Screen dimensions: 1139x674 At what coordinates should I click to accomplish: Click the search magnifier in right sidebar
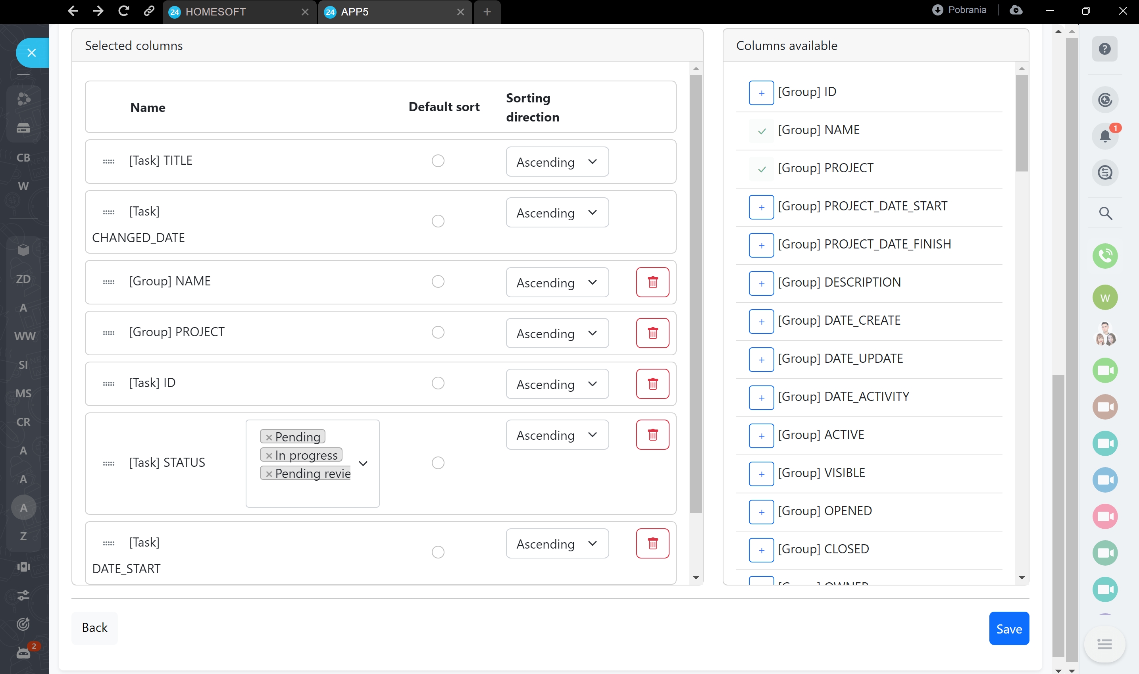tap(1105, 214)
